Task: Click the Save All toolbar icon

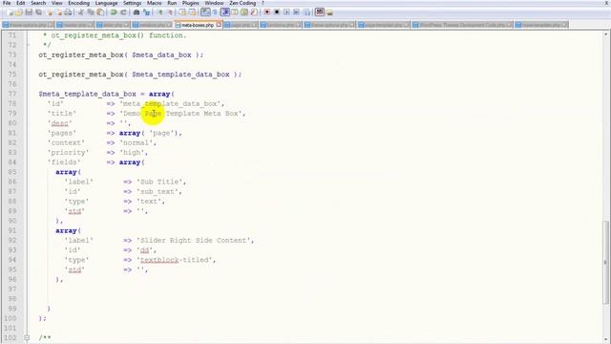Action: [39, 12]
